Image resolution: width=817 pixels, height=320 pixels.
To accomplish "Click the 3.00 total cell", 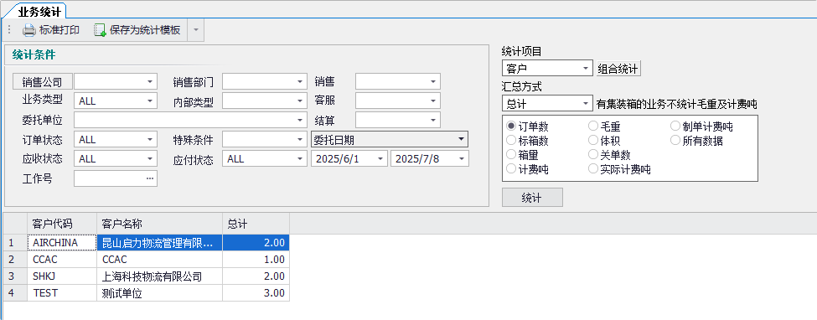I will (256, 292).
